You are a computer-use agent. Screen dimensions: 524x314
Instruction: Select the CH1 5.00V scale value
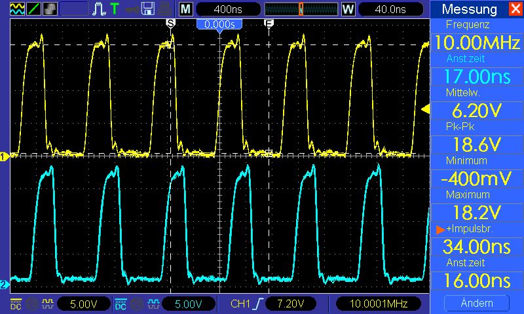[84, 304]
